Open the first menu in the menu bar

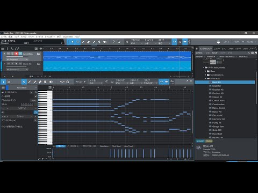(x=4, y=36)
